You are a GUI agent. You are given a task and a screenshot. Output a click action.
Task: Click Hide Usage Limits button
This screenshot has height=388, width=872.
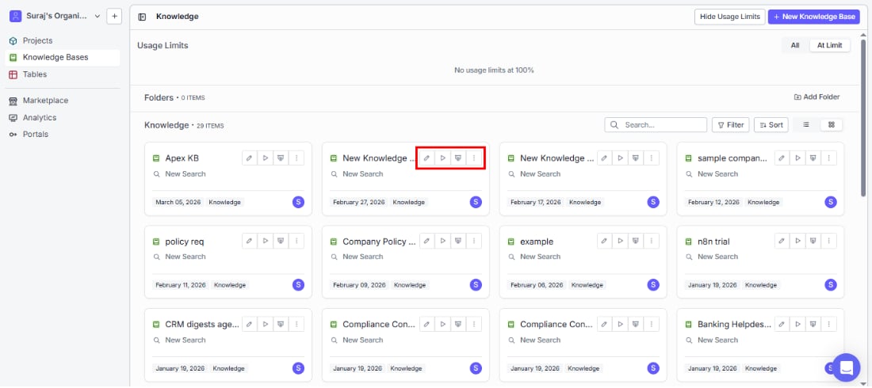point(729,17)
